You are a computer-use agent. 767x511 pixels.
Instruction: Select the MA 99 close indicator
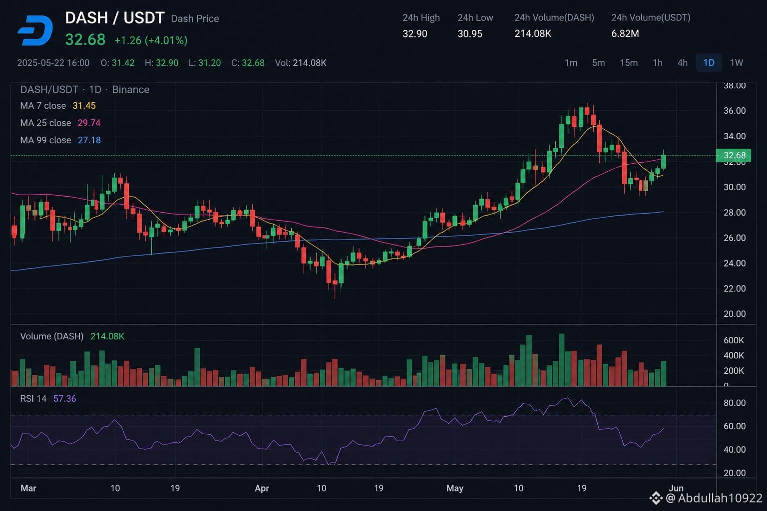pyautogui.click(x=60, y=140)
